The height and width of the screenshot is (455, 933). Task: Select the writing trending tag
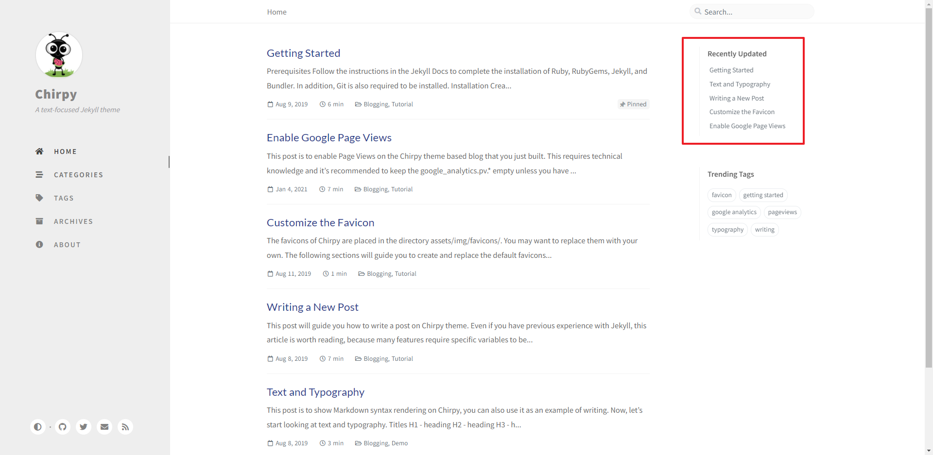tap(765, 230)
